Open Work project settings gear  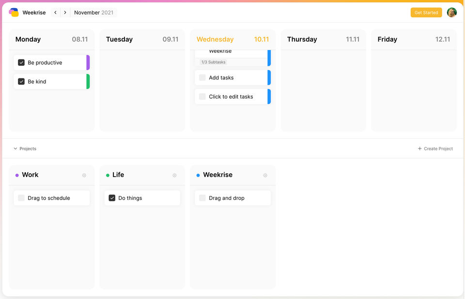(84, 176)
